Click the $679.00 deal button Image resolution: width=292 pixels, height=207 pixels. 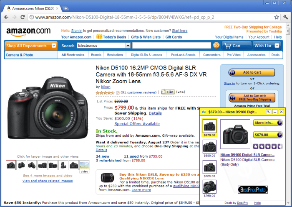268,135
